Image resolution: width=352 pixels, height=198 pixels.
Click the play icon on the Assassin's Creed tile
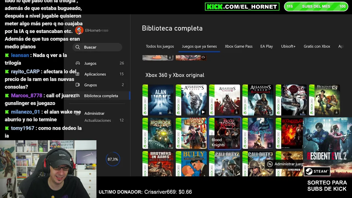point(203,112)
